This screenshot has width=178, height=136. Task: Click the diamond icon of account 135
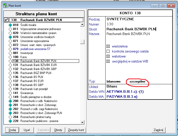click(10, 73)
